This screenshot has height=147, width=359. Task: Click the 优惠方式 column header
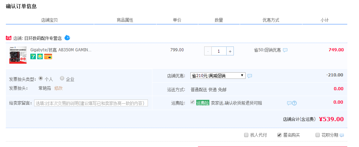[271, 20]
